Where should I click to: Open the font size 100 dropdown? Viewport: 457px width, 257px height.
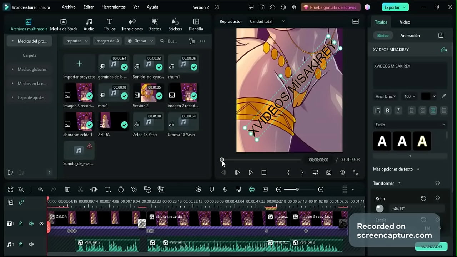point(410,96)
